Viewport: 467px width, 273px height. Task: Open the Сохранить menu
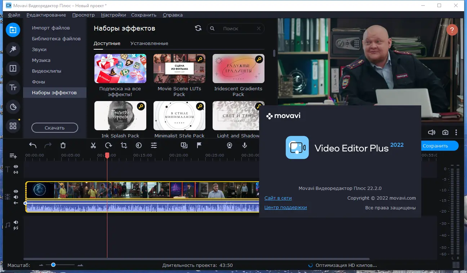tap(143, 15)
